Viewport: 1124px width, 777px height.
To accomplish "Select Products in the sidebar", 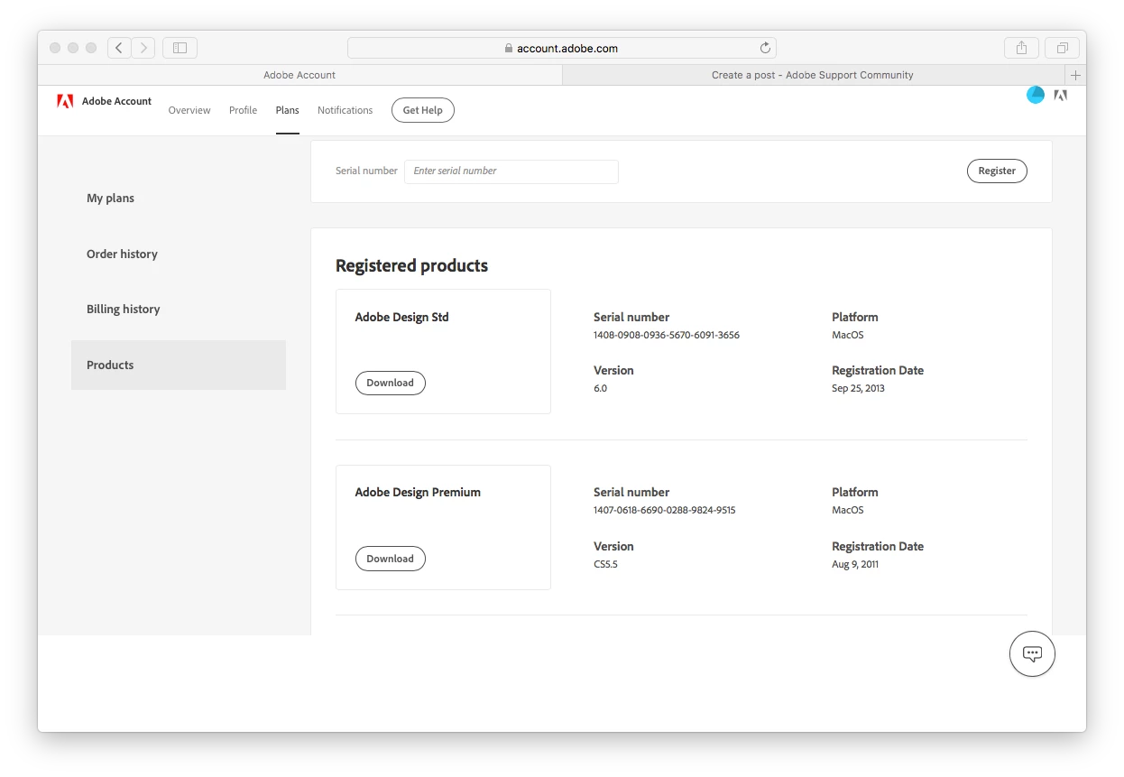I will point(179,365).
